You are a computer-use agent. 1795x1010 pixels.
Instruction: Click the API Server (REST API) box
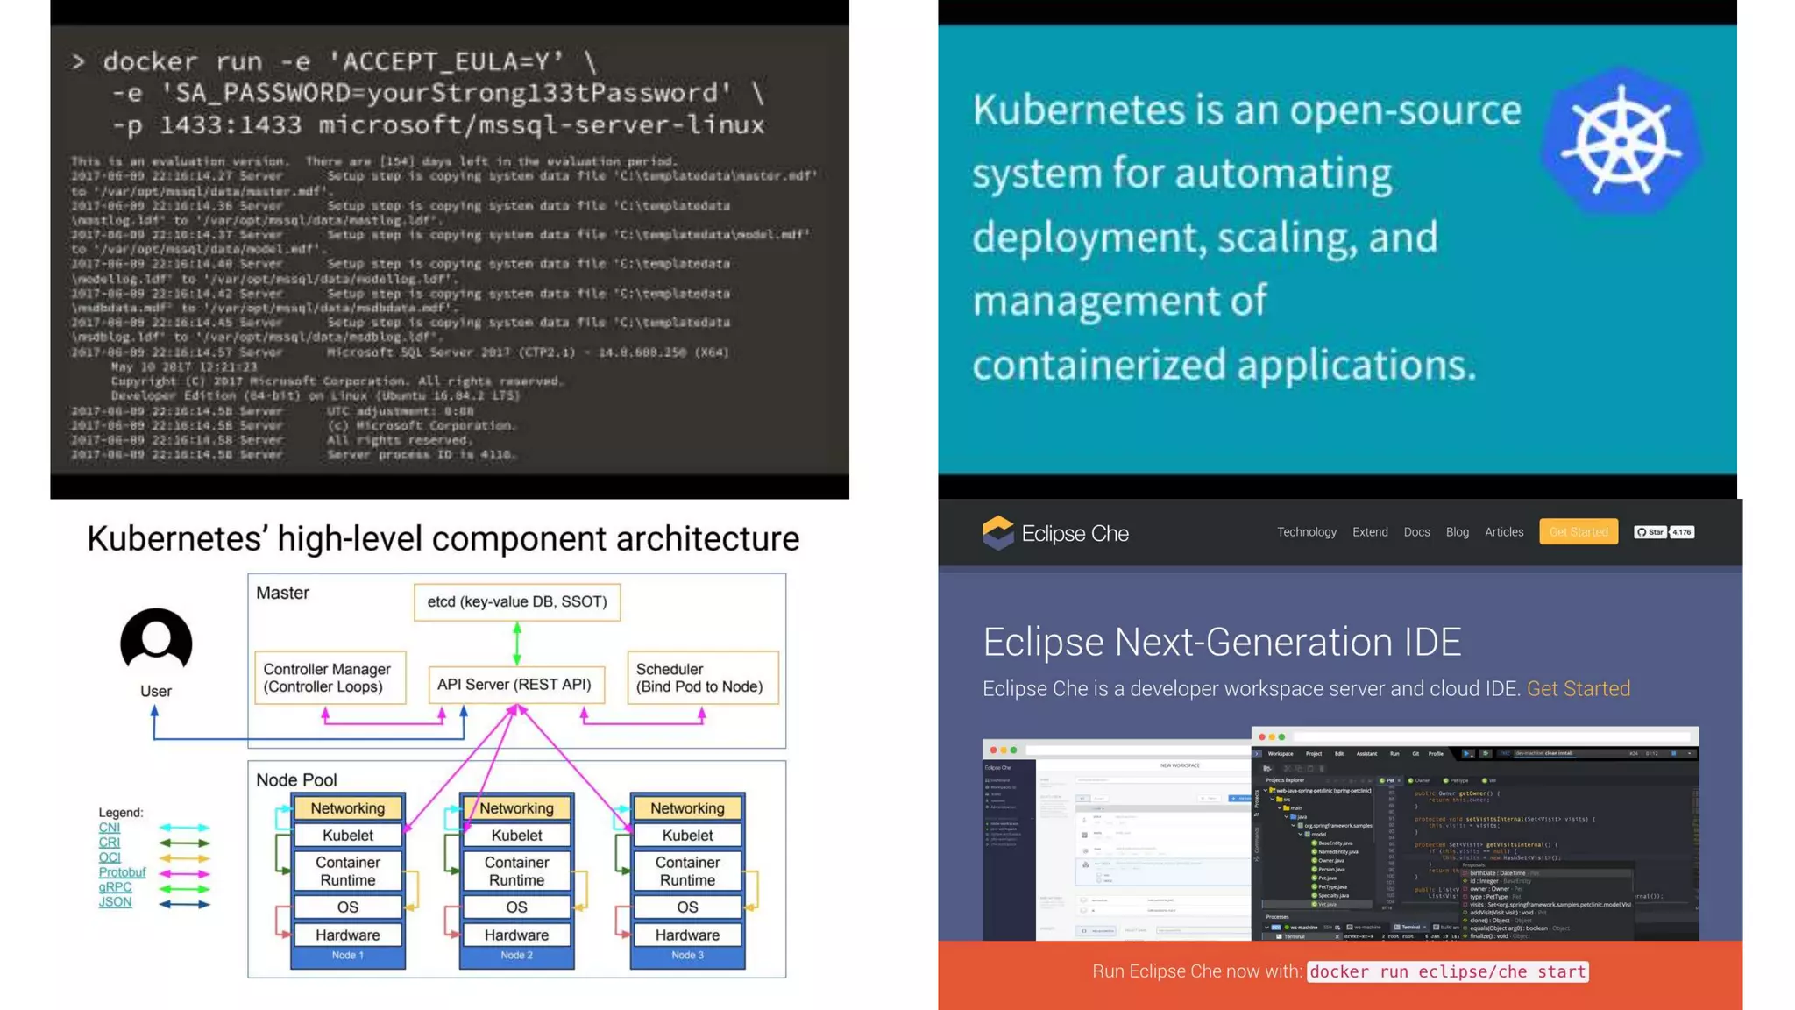pyautogui.click(x=515, y=685)
